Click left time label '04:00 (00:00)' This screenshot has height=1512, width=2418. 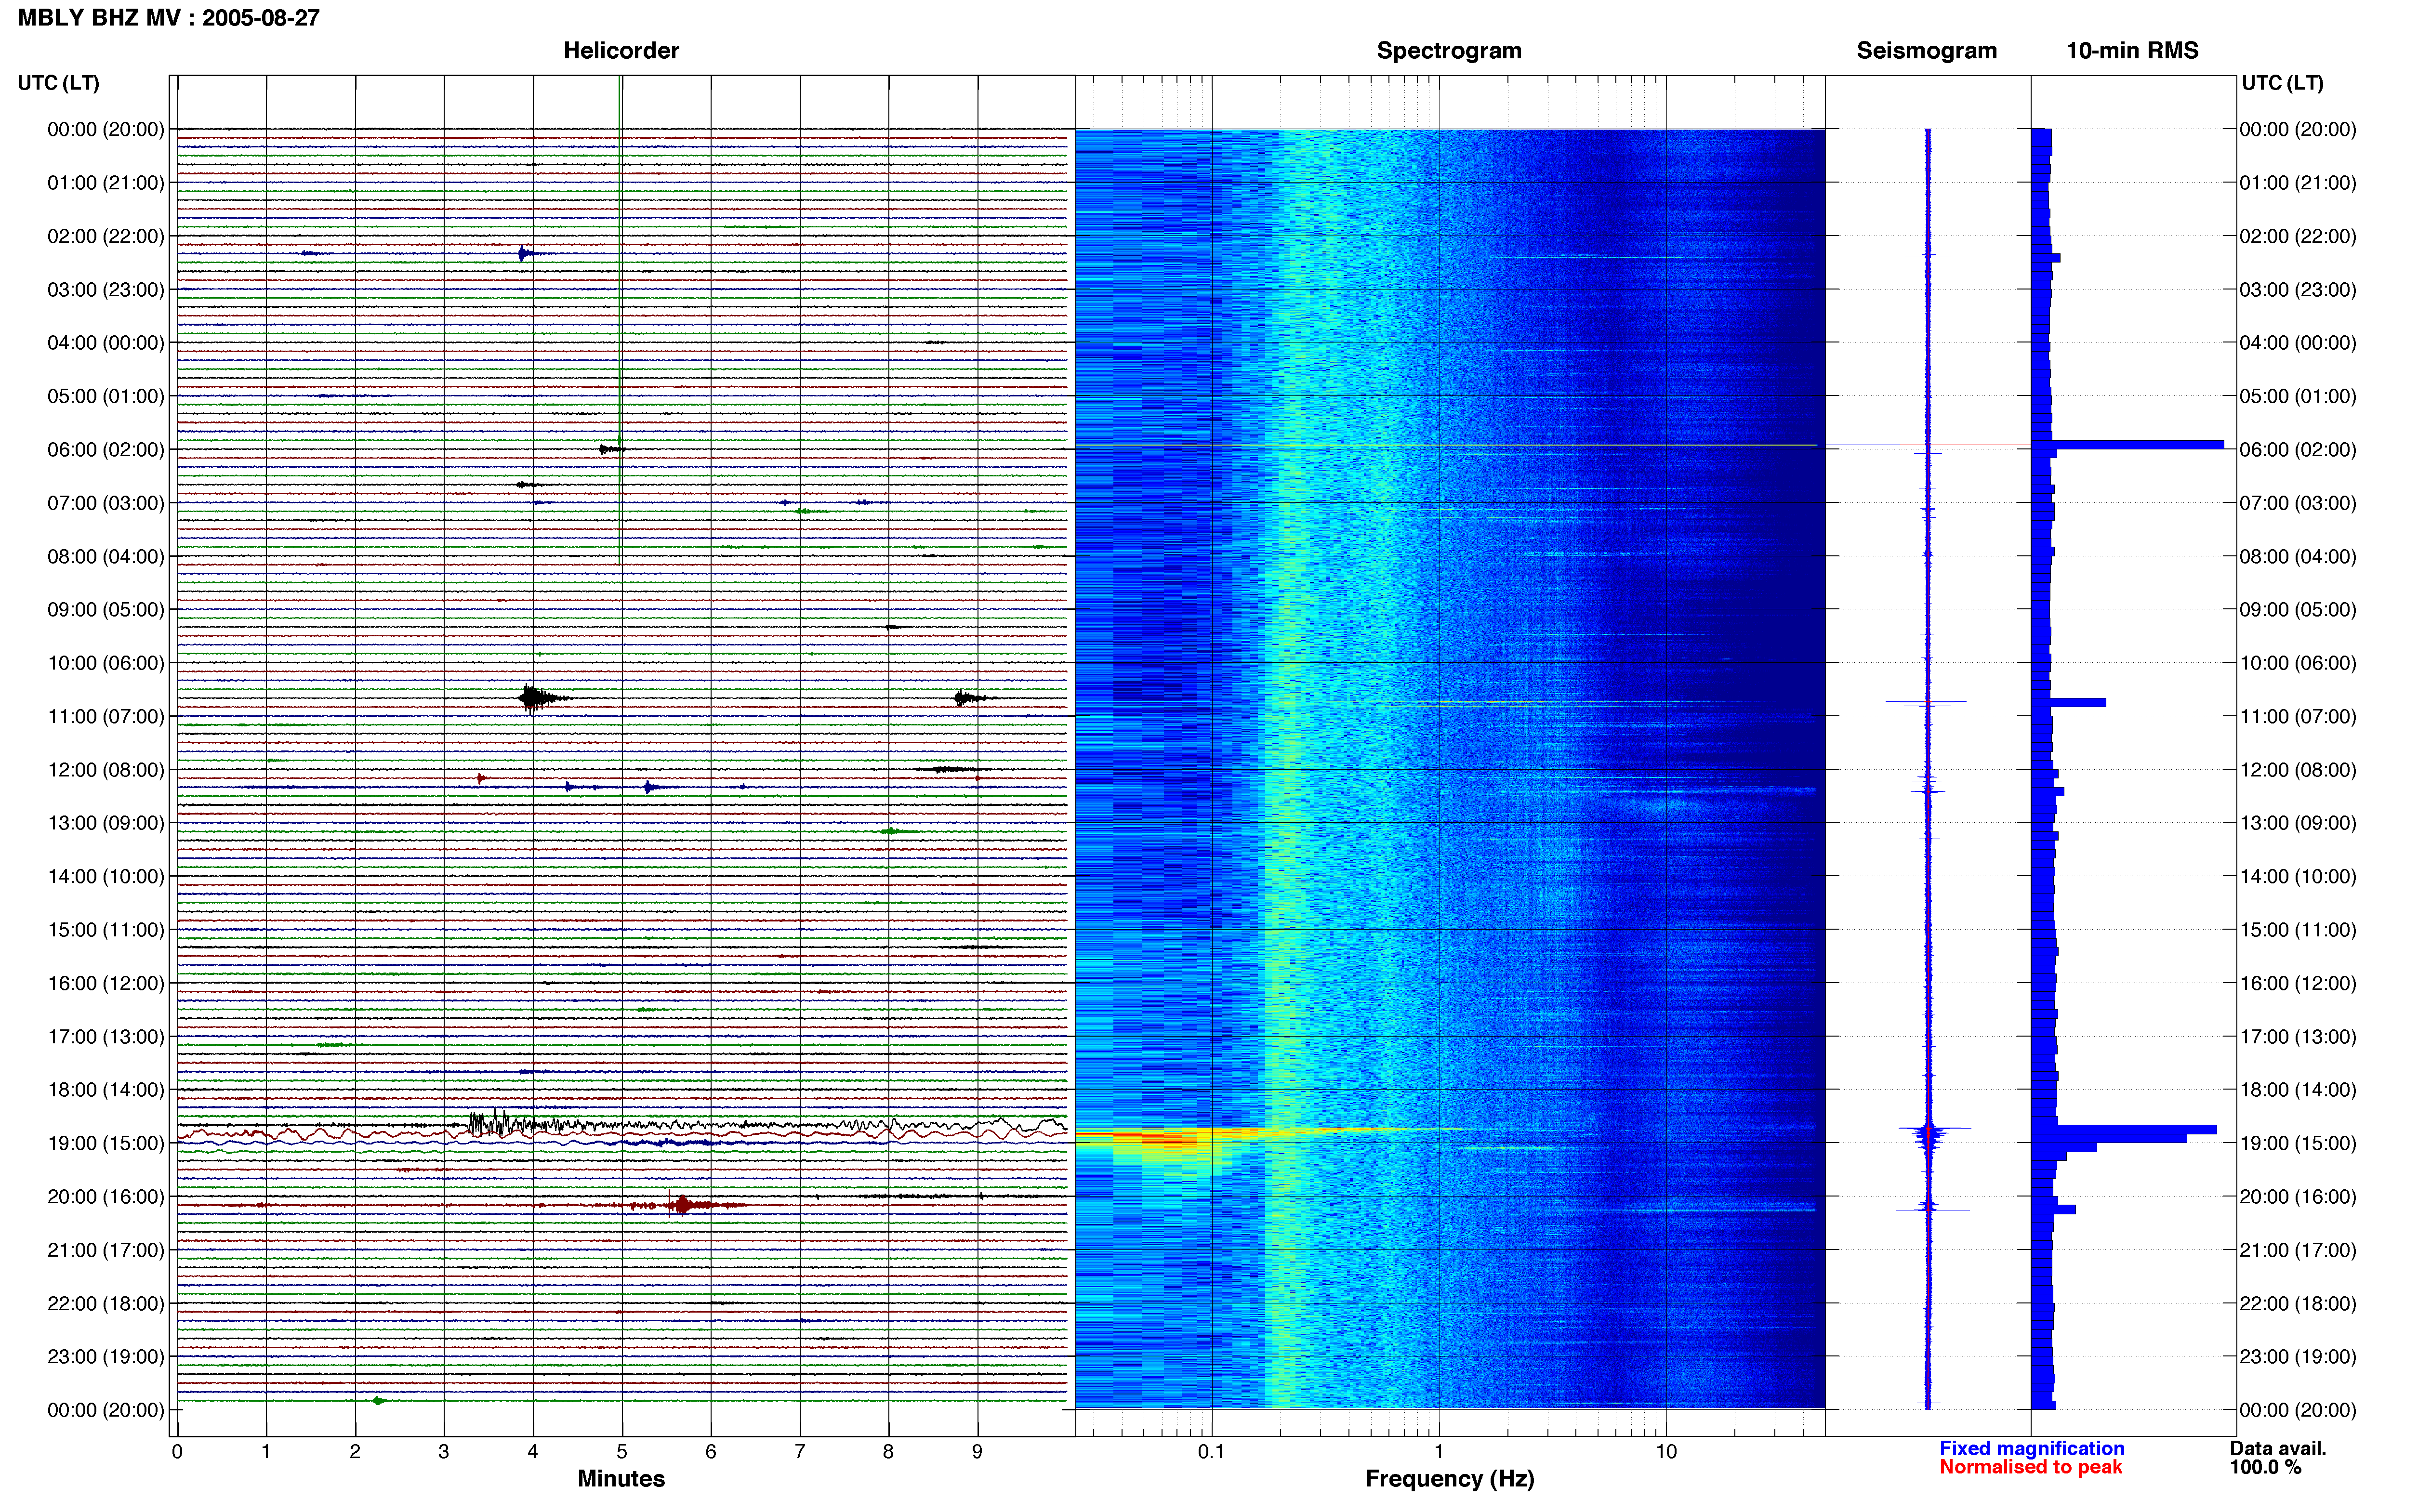click(x=106, y=343)
